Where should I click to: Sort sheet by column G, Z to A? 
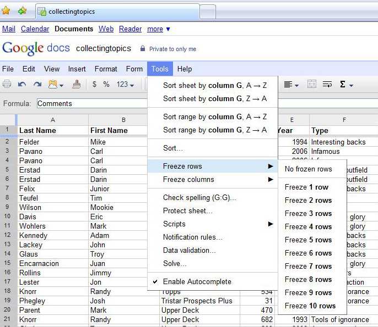click(213, 98)
